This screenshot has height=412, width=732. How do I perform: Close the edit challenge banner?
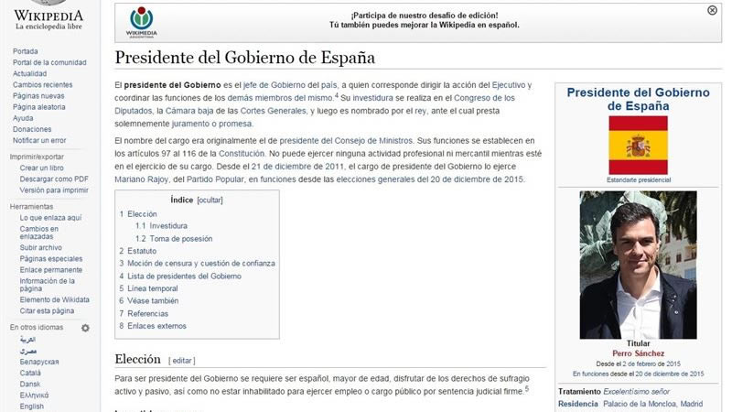(712, 10)
